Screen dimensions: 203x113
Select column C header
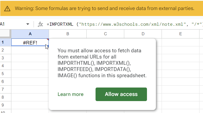point(105,34)
